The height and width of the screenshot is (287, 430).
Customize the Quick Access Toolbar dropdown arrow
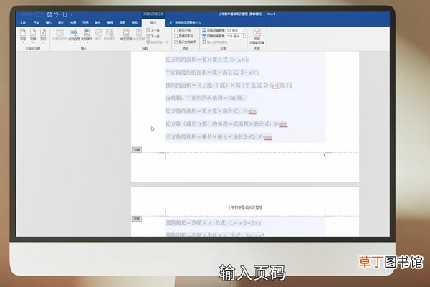point(72,14)
